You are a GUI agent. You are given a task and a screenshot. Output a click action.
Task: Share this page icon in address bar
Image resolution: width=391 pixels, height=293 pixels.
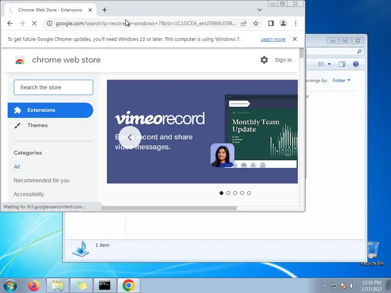point(244,23)
